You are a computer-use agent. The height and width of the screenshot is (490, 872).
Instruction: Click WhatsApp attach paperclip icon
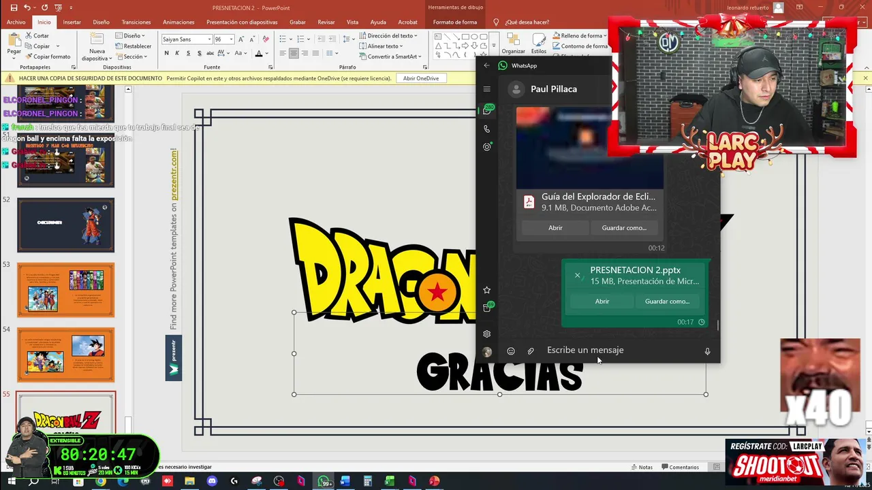click(x=531, y=351)
